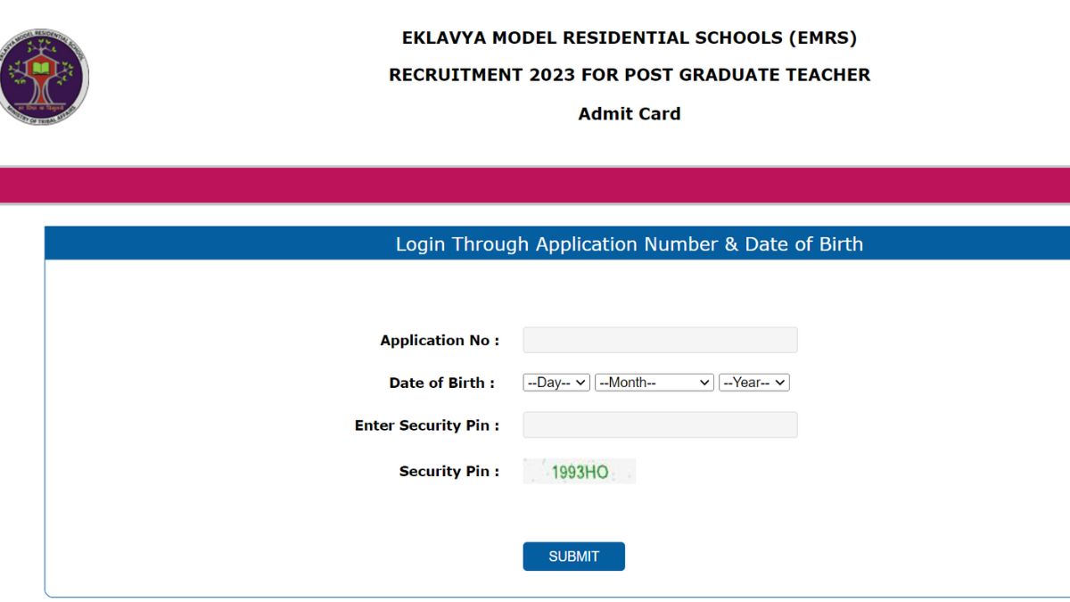Screen dimensions: 1070x602
Task: Click the arrow on the Year dropdown
Action: coord(780,383)
